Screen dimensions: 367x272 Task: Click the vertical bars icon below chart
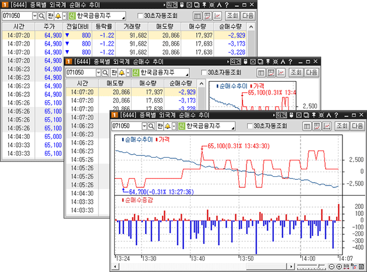347,267
